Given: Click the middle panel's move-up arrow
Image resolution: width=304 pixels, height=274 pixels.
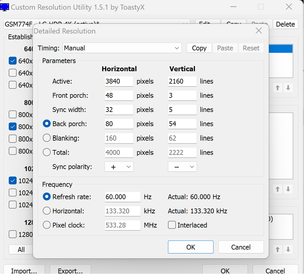Looking at the screenshot, I should click(x=277, y=189).
